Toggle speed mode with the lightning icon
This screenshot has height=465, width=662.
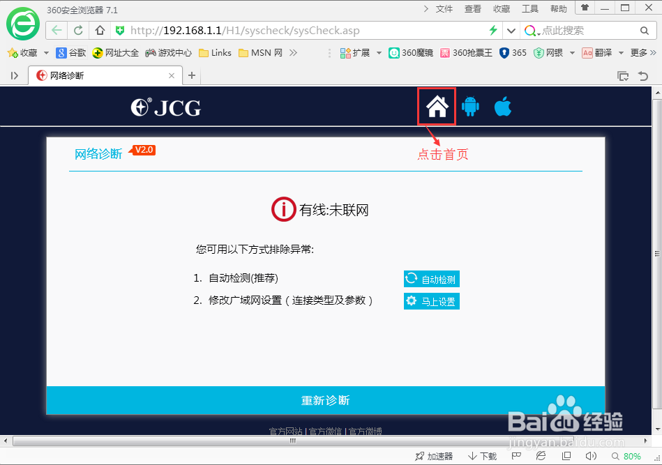click(x=492, y=31)
